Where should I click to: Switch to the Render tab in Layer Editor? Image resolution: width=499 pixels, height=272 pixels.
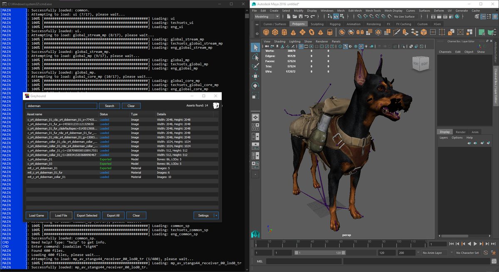(460, 132)
